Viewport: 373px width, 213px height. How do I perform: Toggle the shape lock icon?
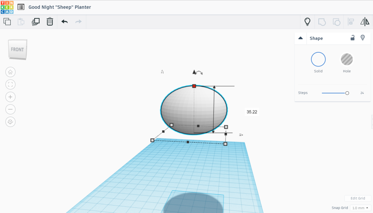[x=353, y=38]
